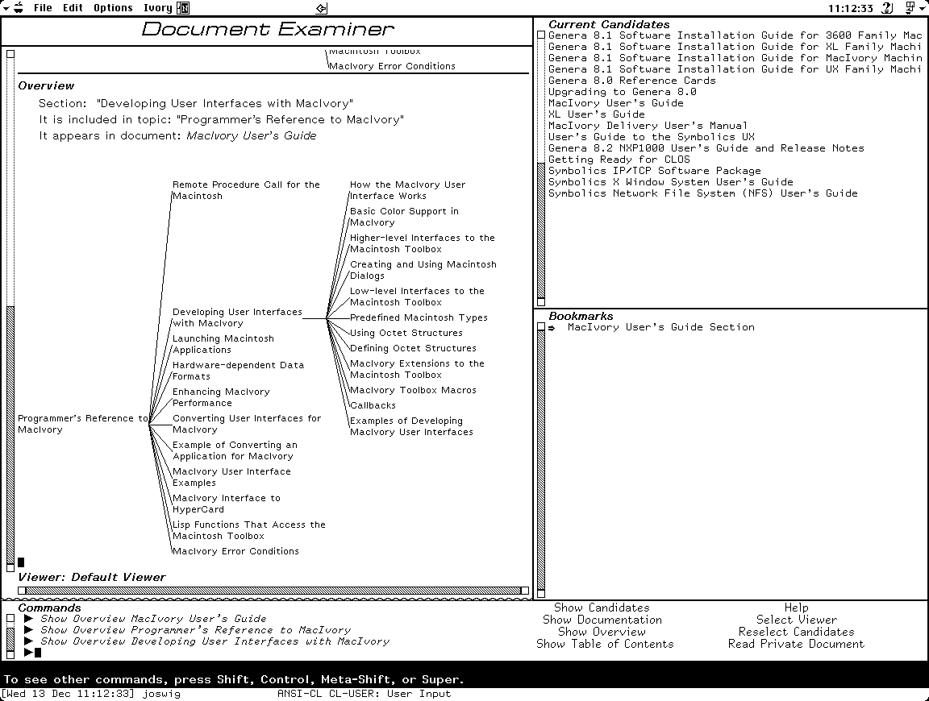Click the document-export icon centered in the menu bar
This screenshot has height=701, width=929.
(321, 6)
